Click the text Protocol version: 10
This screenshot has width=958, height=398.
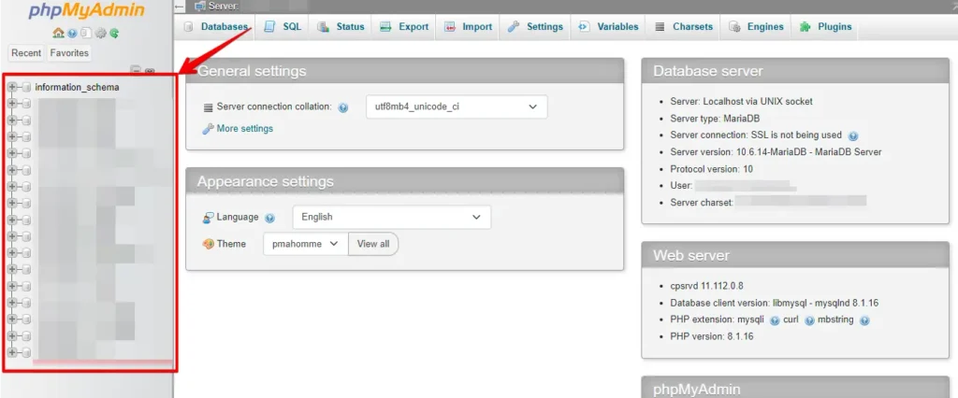[x=711, y=169]
